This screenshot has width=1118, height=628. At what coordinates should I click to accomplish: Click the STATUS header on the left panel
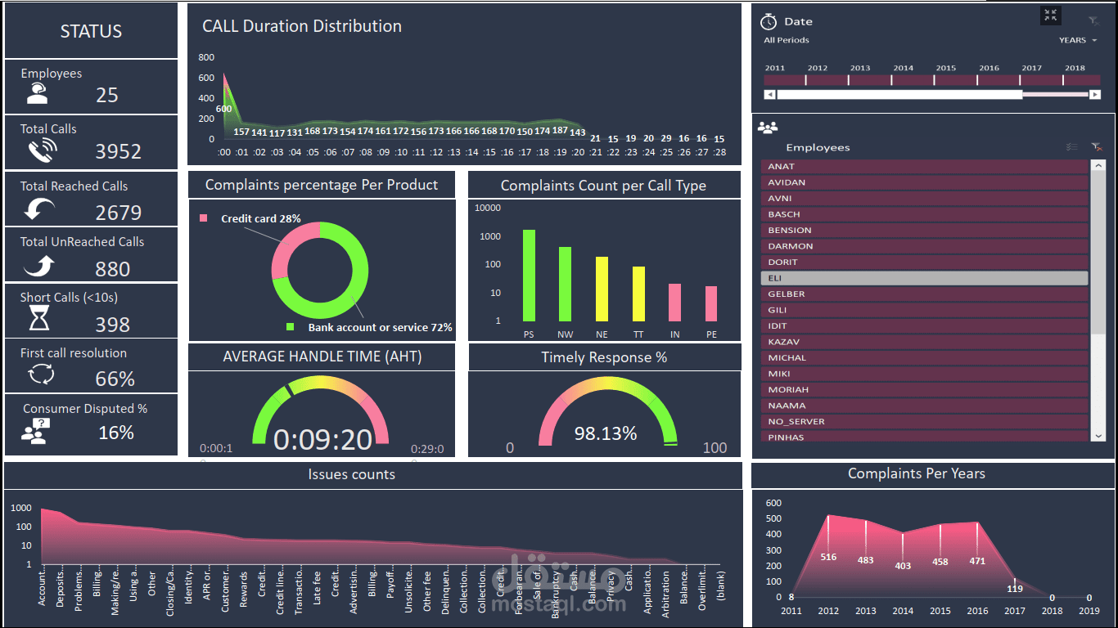(x=91, y=31)
